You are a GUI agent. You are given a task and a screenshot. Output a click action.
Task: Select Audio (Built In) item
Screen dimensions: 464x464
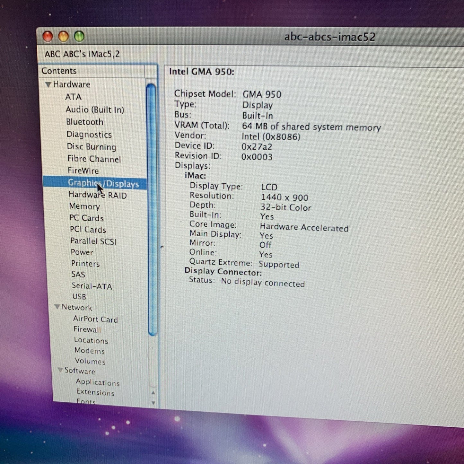click(95, 110)
